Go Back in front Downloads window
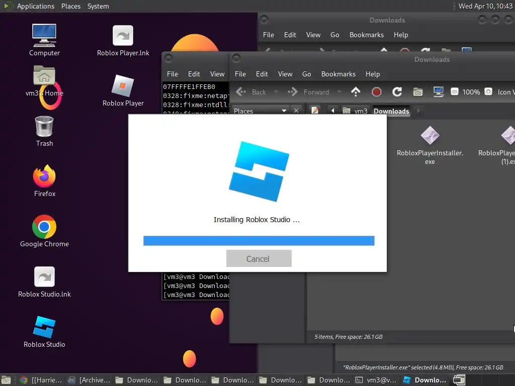515x386 pixels. [251, 92]
